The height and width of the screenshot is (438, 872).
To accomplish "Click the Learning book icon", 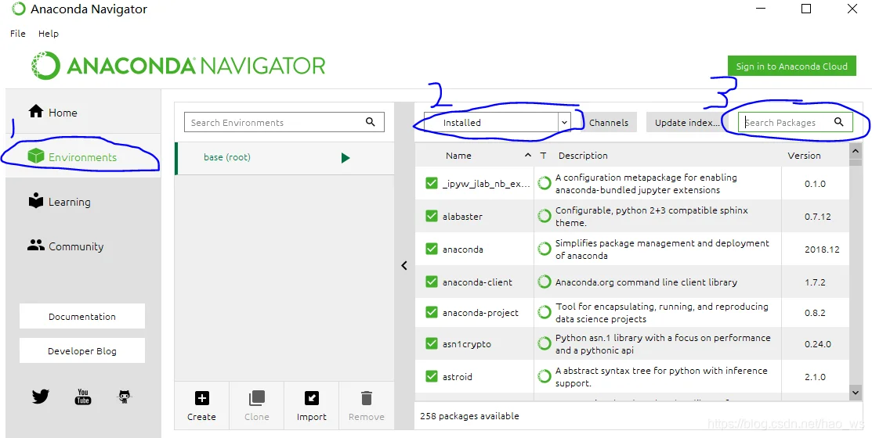I will 36,200.
